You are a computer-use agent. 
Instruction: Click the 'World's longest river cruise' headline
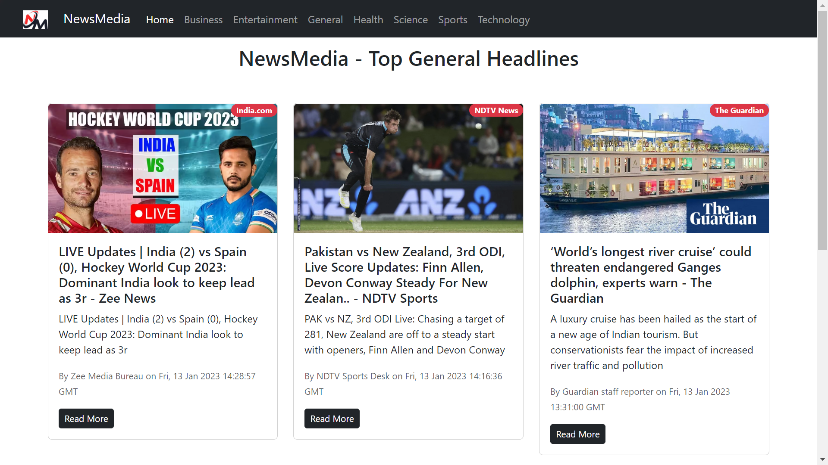click(651, 275)
